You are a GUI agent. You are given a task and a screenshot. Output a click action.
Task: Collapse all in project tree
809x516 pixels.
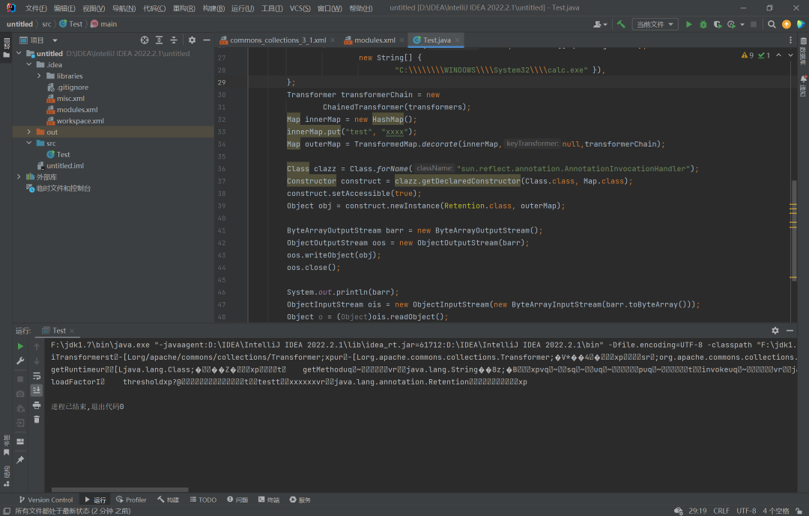[x=173, y=40]
